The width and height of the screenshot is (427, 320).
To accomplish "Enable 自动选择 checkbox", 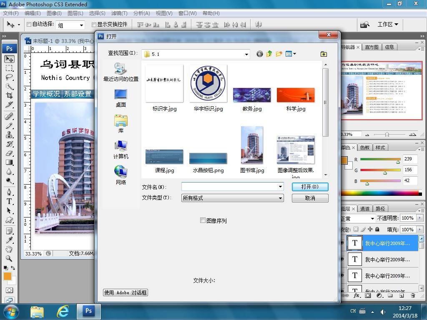I will pos(29,24).
